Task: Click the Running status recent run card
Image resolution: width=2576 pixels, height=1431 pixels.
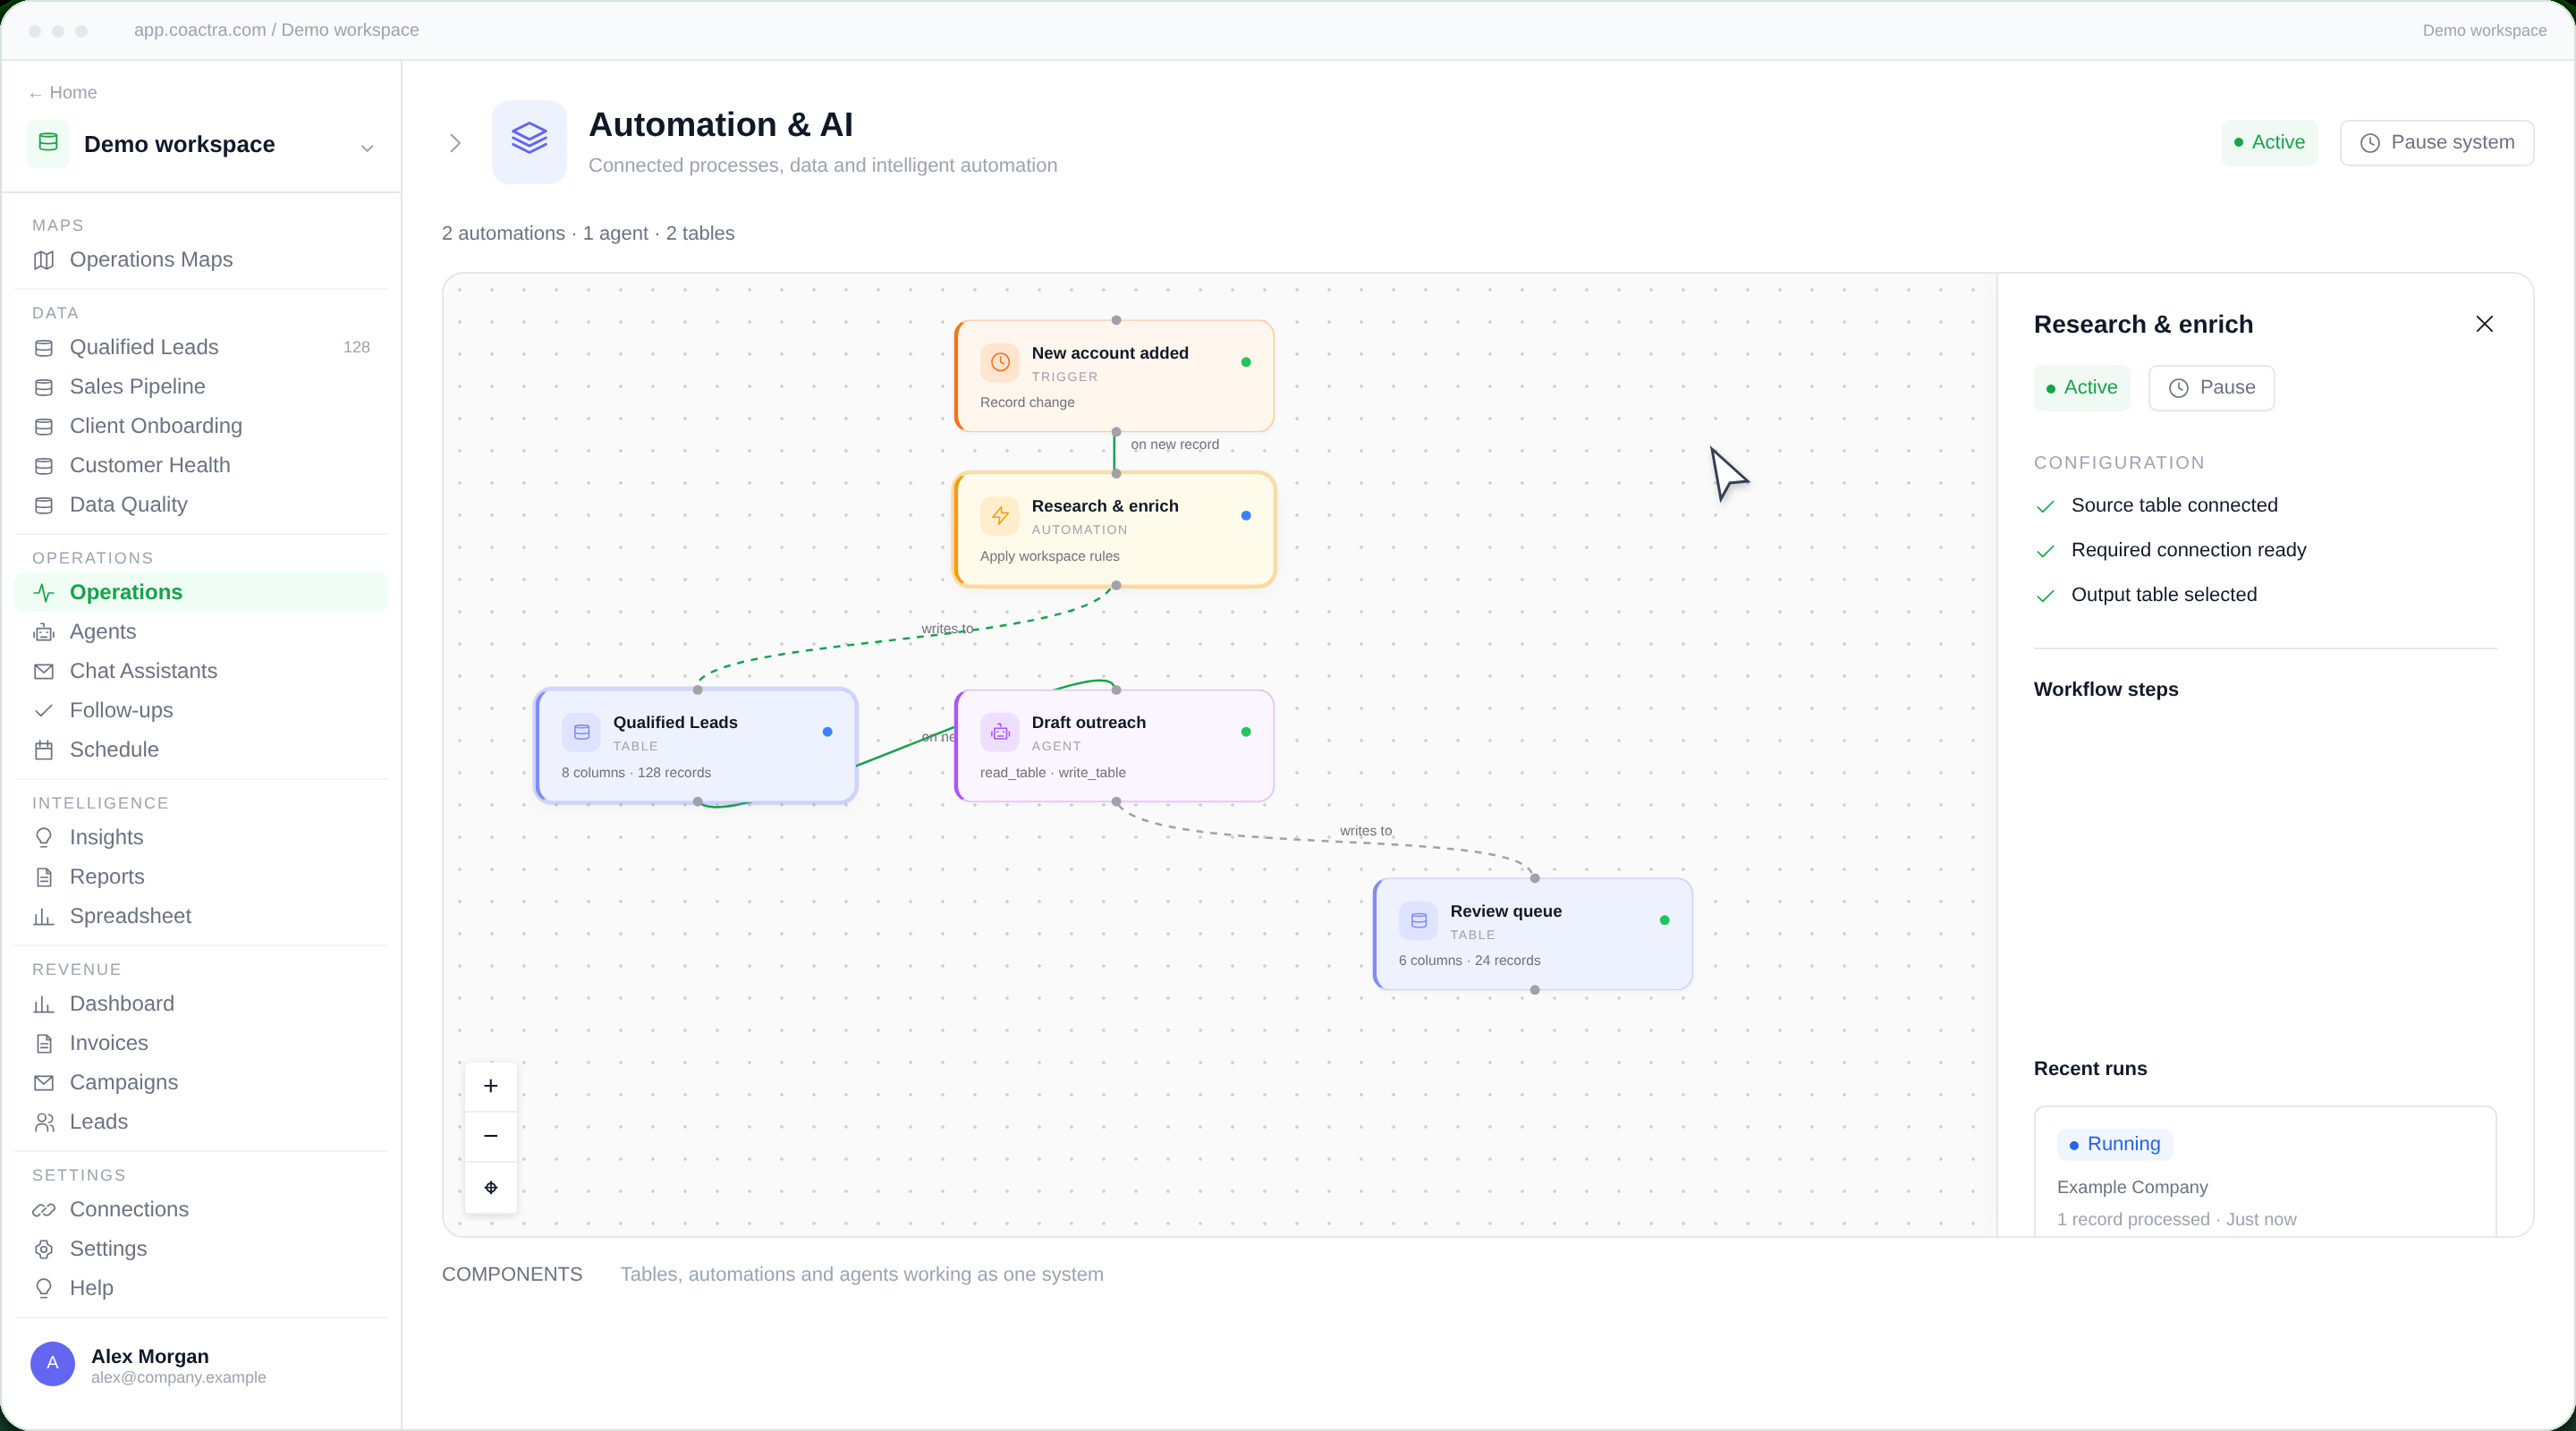Action: (x=2264, y=1171)
